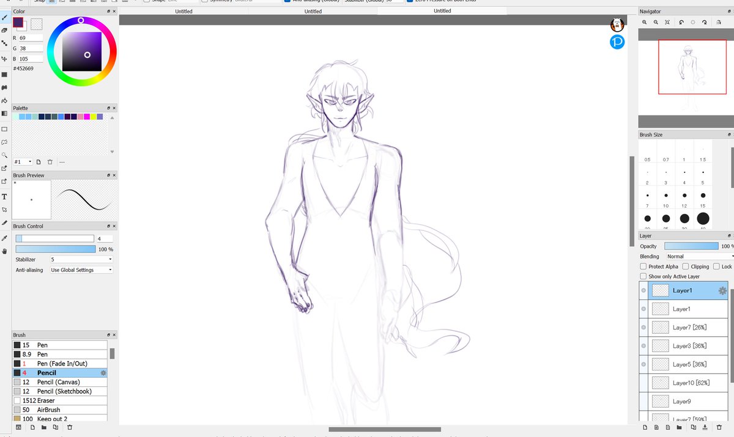The image size is (734, 437).
Task: Hide selected top Layer1 visibility
Action: [x=643, y=291]
